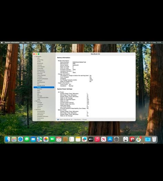Collapse the Software section in the sidebar

34,110
